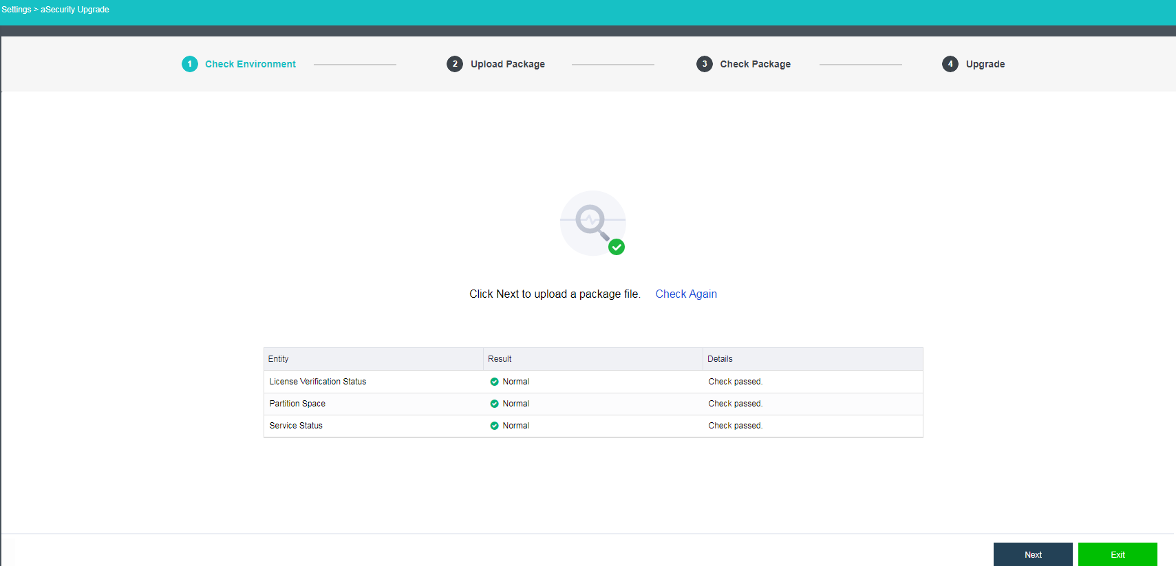Click the Settings breadcrumb
This screenshot has height=566, width=1176.
click(x=17, y=10)
